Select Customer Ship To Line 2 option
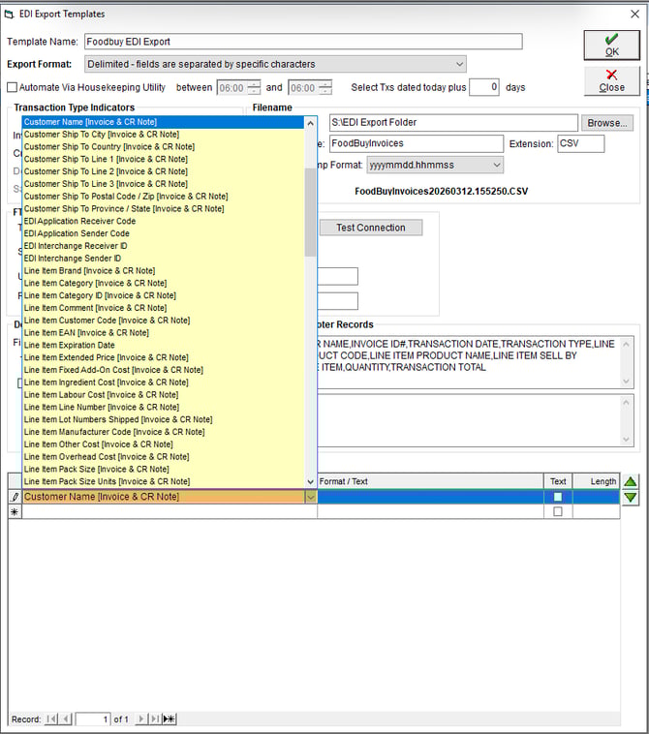The image size is (649, 734). [x=163, y=171]
